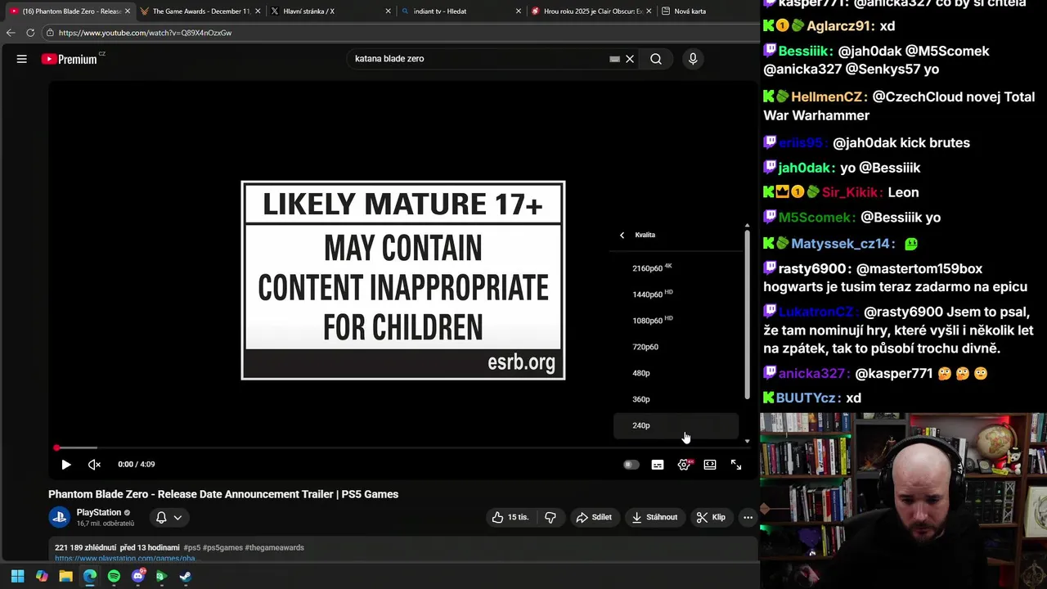Viewport: 1047px width, 589px height.
Task: Select 1440p60 HD quality
Action: (x=676, y=294)
